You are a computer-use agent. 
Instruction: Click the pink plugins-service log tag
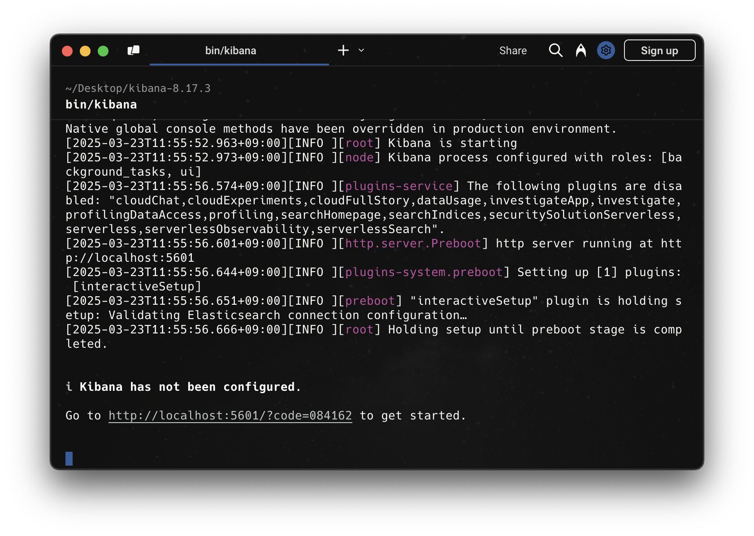pos(399,186)
